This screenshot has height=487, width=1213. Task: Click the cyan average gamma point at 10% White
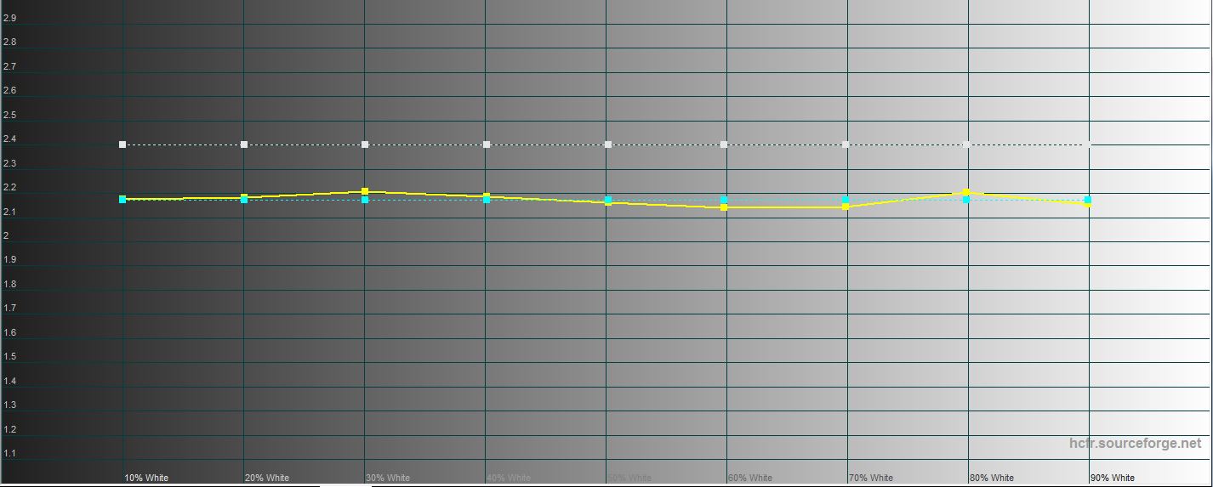point(122,199)
